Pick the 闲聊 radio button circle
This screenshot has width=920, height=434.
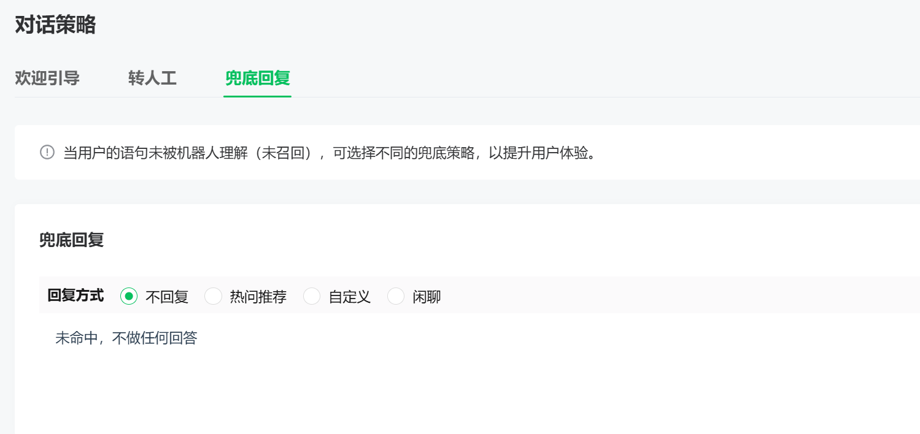pyautogui.click(x=396, y=297)
